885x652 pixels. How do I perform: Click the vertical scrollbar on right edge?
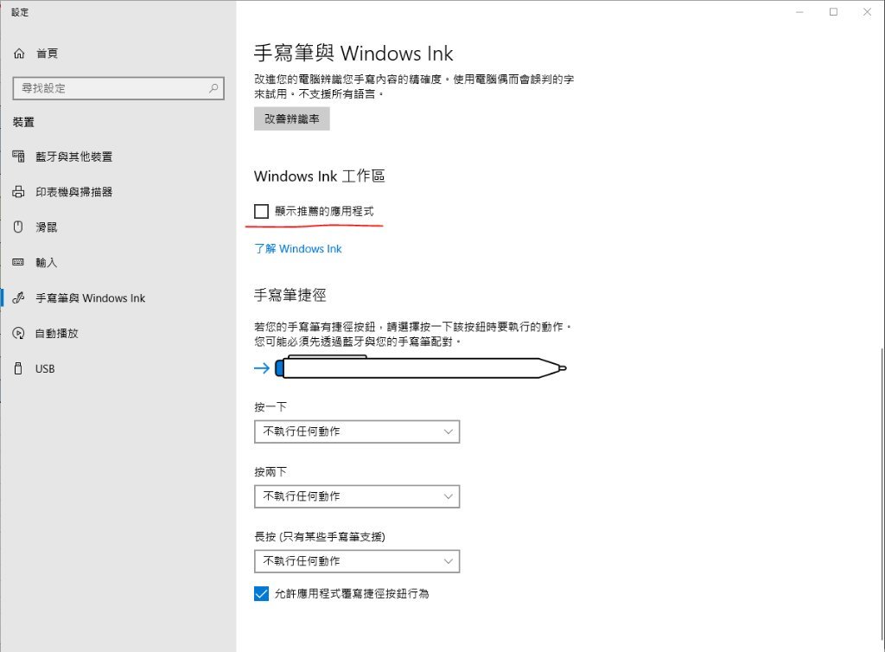pyautogui.click(x=882, y=494)
